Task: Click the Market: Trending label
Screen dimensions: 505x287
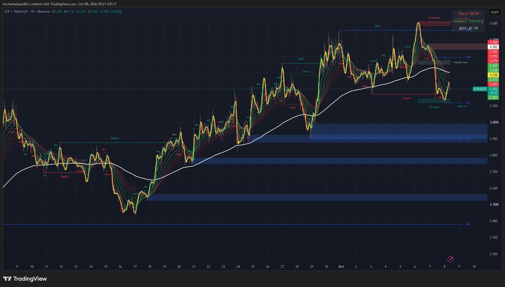Action: [468, 21]
